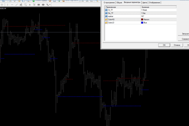Click the 'Maroon' color name text
Viewport: 189px width, 126px height.
[146, 19]
